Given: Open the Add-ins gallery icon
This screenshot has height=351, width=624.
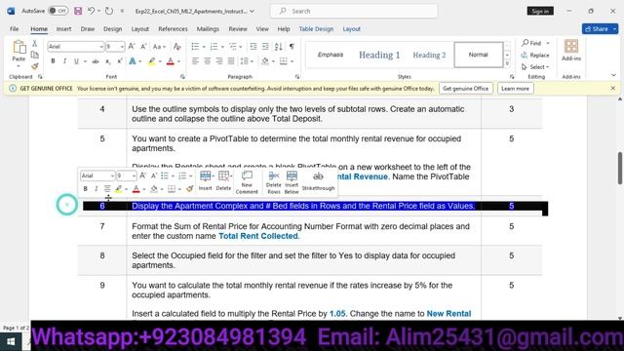Looking at the screenshot, I should tap(571, 51).
